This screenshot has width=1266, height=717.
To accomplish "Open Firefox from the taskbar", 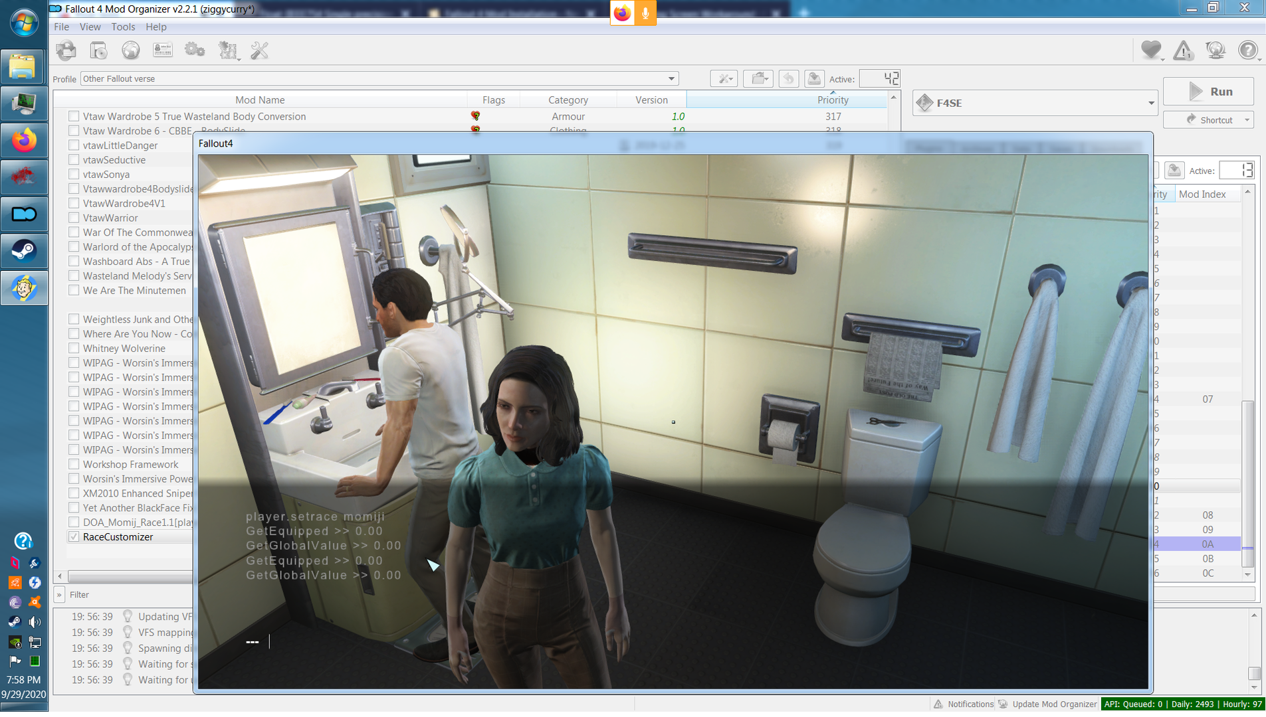I will [24, 140].
